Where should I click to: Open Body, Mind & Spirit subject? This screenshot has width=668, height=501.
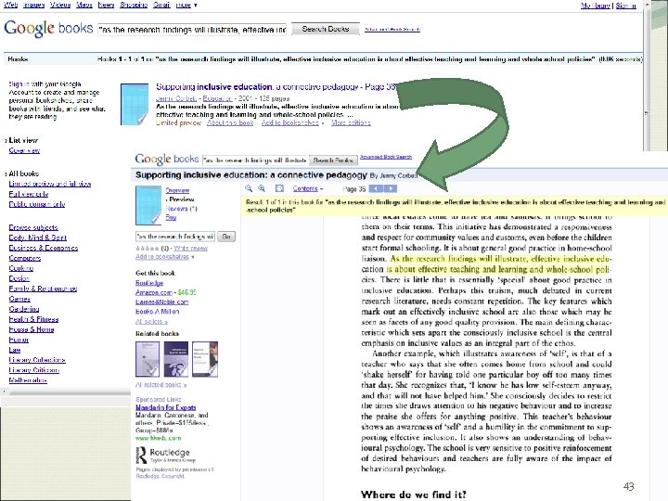38,238
